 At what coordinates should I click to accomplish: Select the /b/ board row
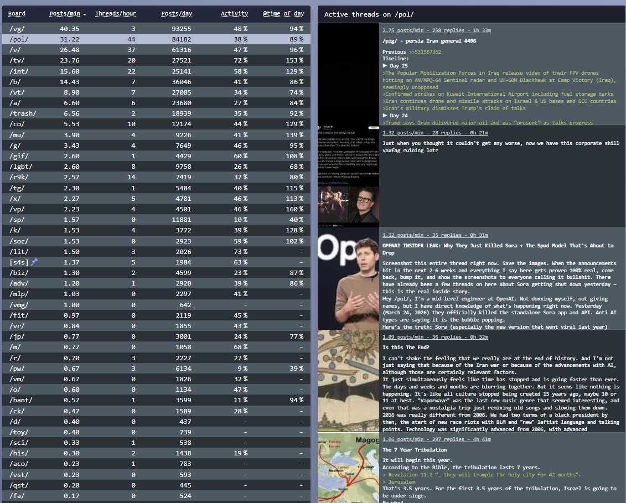[x=156, y=82]
